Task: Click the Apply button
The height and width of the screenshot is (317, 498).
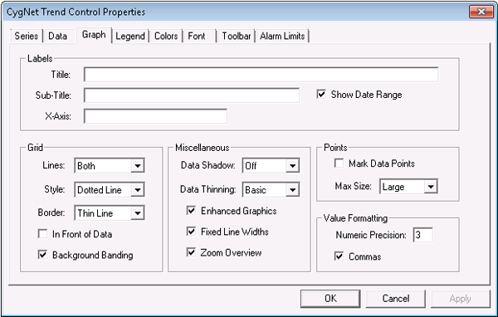Action: pyautogui.click(x=461, y=299)
